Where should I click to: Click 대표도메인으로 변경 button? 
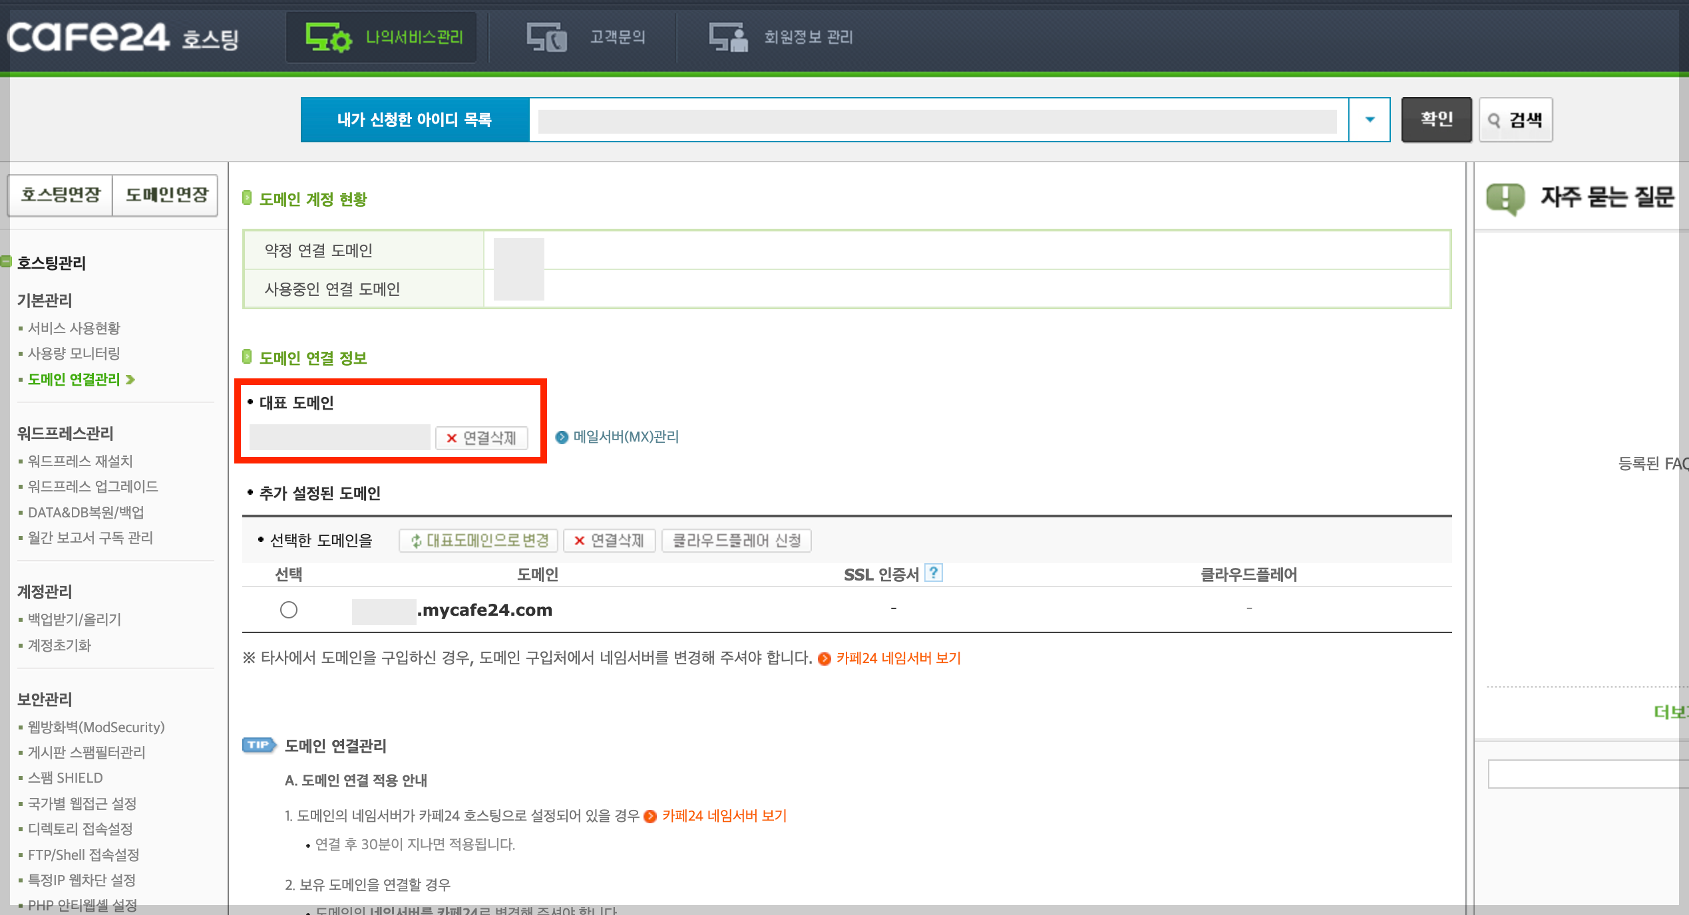(478, 540)
